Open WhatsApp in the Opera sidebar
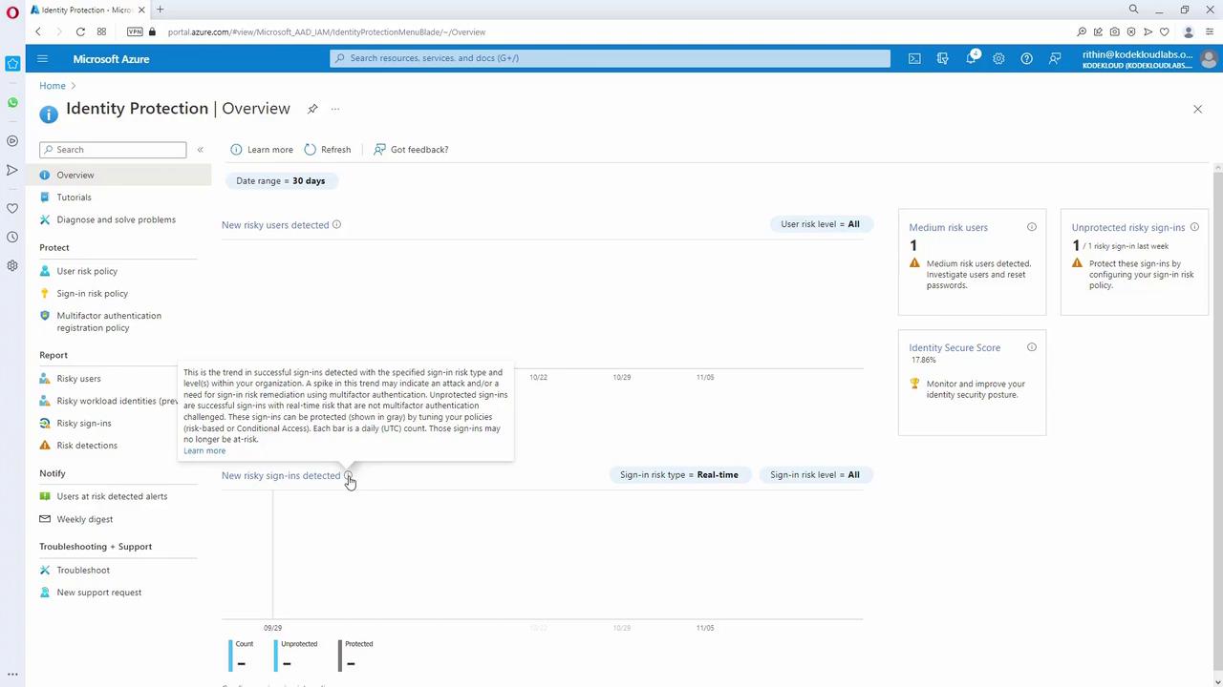The image size is (1223, 687). pos(12,102)
